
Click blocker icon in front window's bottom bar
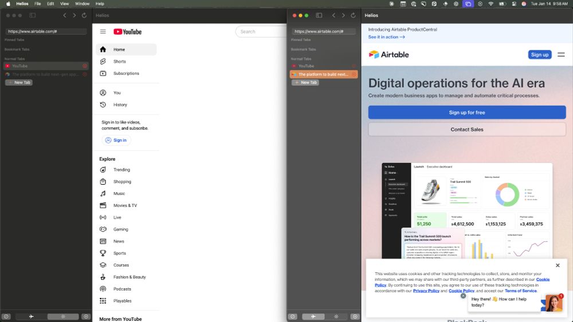pyautogui.click(x=293, y=316)
